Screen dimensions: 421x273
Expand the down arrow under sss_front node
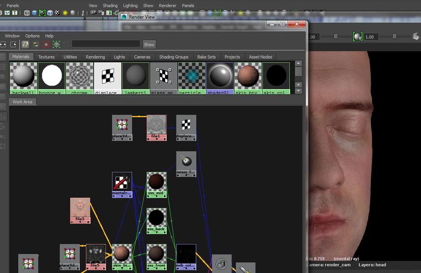[157, 269]
